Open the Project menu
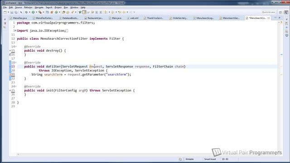This screenshot has height=163, width=290. coord(58,7)
